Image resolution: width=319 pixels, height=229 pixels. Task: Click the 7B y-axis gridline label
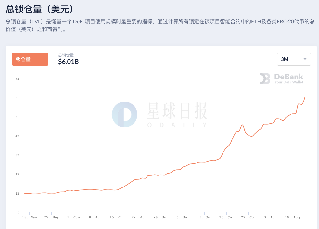coord(17,78)
